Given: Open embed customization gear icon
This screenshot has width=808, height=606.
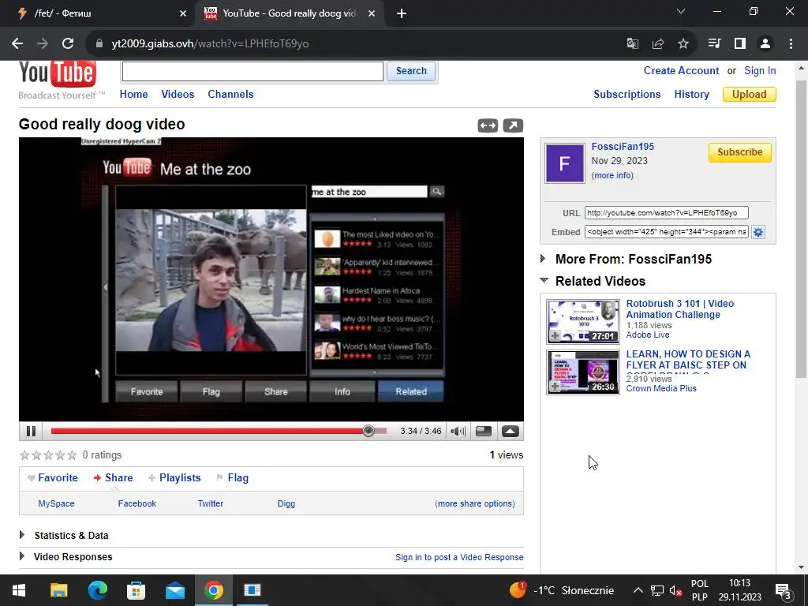Looking at the screenshot, I should tap(758, 232).
